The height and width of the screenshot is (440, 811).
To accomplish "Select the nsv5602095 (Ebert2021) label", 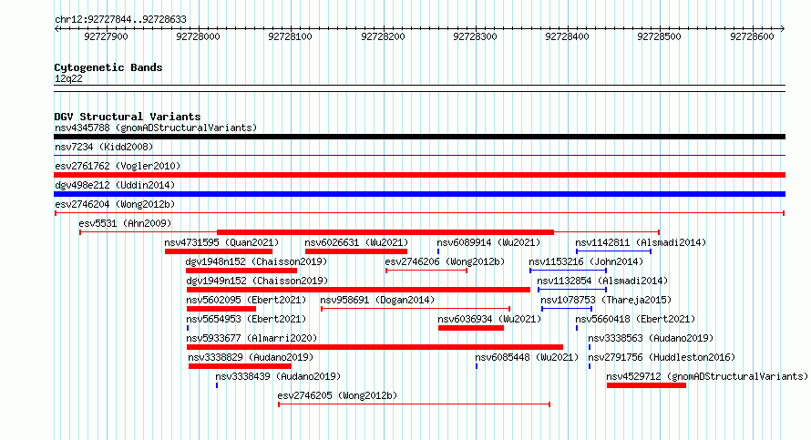I will (x=246, y=300).
